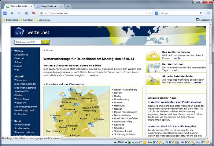This screenshot has height=146, width=214.
Task: Select Bayern from the state list
Action: pyautogui.click(x=119, y=93)
